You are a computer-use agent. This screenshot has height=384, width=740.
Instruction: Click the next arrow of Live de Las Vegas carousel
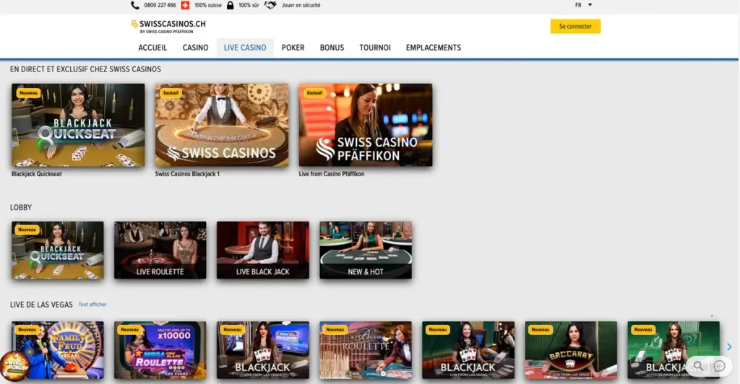pyautogui.click(x=729, y=346)
